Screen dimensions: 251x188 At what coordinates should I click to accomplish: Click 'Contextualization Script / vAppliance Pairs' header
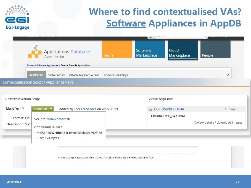pyautogui.click(x=38, y=82)
